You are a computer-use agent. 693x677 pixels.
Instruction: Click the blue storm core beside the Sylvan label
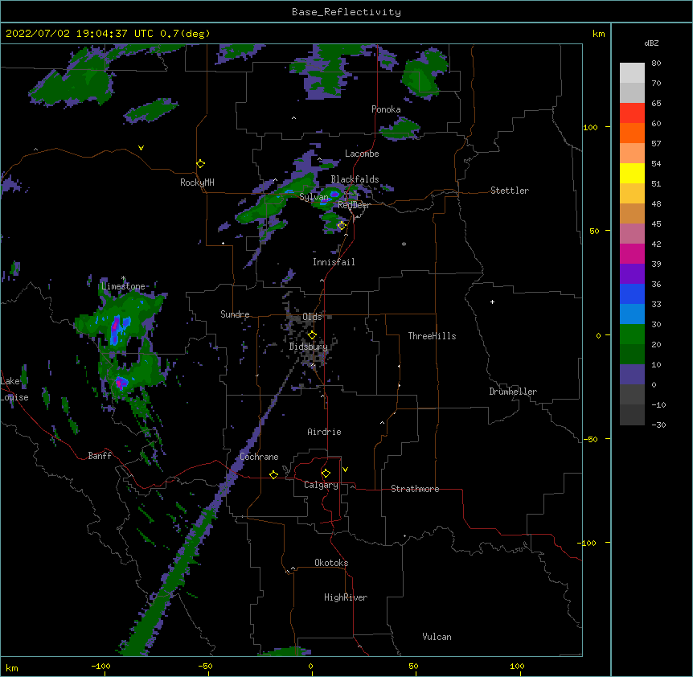[334, 194]
